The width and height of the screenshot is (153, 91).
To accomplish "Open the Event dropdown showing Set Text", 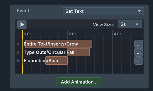I will pyautogui.click(x=103, y=11).
